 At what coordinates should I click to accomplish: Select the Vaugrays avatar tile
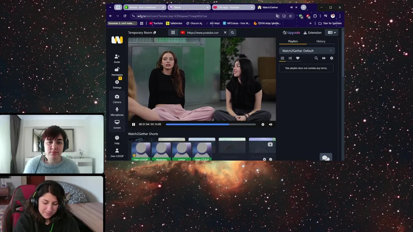(x=161, y=151)
